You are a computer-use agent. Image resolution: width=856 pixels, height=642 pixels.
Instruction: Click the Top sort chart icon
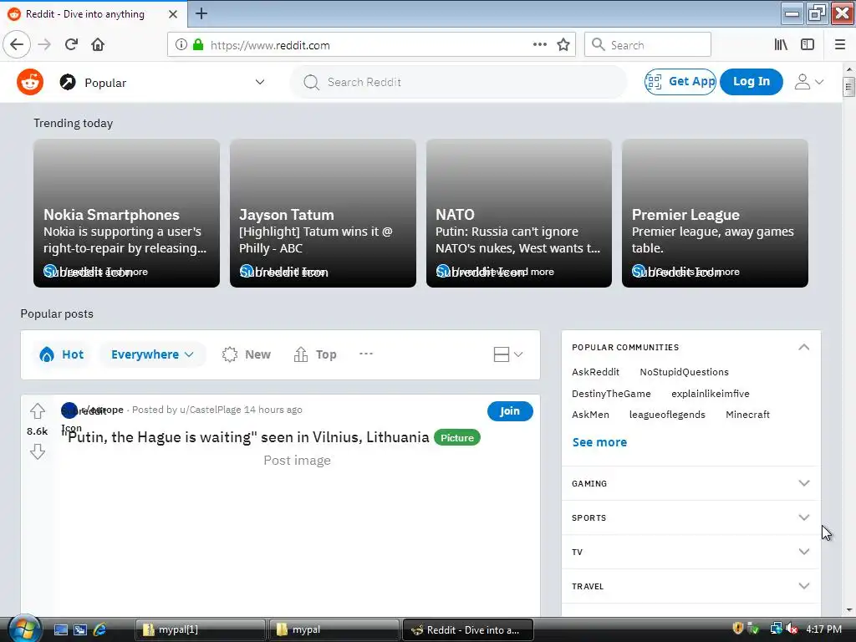[301, 354]
